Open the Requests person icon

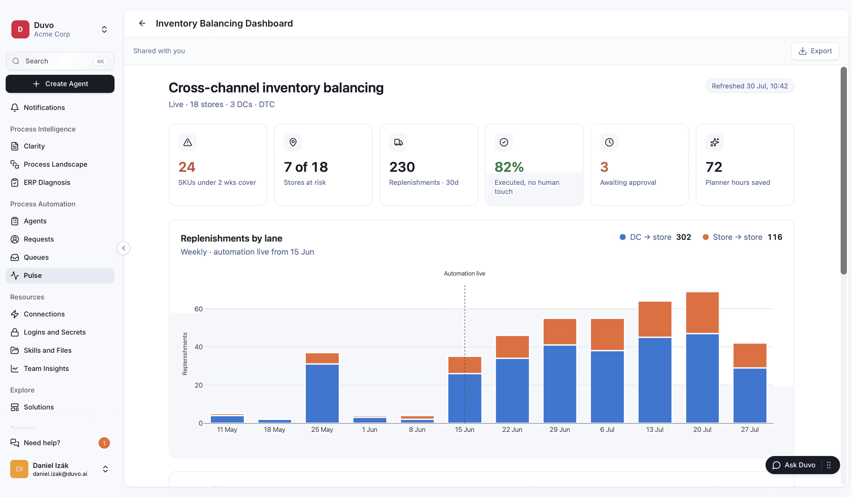tap(15, 240)
